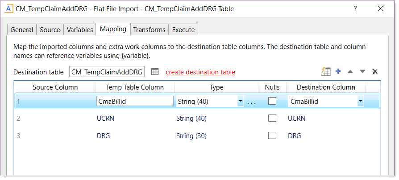Open Destination Column dropdown for CmaBillid
The image size is (399, 180).
click(x=360, y=102)
